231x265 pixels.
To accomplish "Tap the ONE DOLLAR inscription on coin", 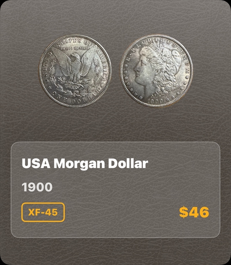I will click(75, 99).
